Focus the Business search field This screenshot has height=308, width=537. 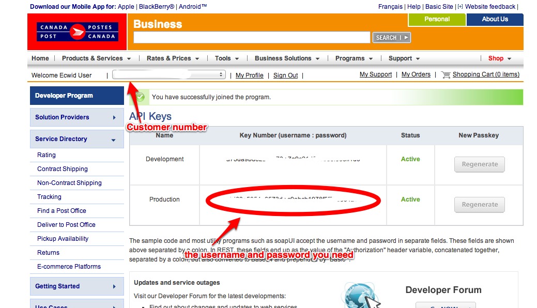252,37
